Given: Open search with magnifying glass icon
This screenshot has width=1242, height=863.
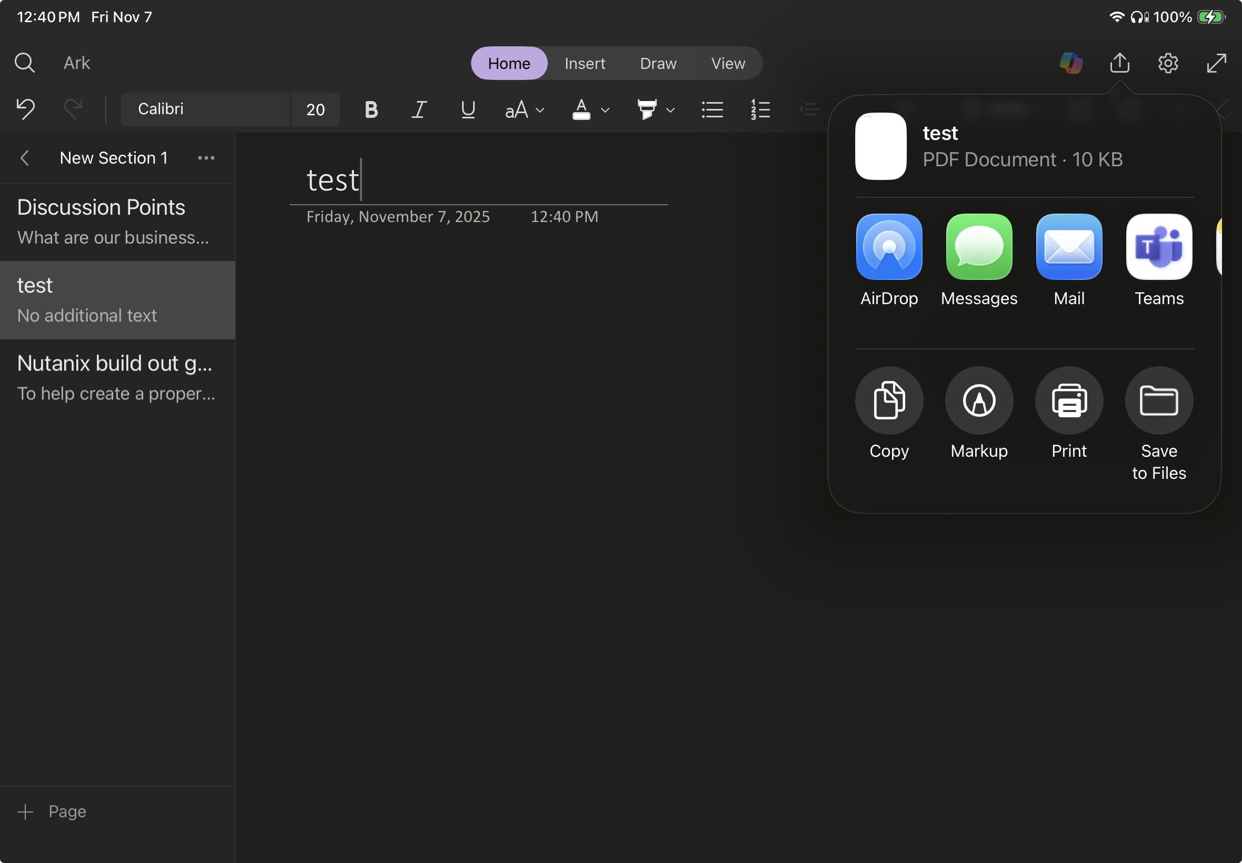Looking at the screenshot, I should point(24,63).
